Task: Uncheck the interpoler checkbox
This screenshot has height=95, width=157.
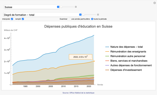Action: (x=12, y=19)
